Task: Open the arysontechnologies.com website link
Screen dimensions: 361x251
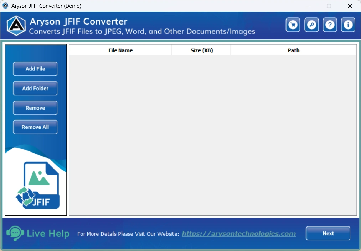Action: (239, 234)
